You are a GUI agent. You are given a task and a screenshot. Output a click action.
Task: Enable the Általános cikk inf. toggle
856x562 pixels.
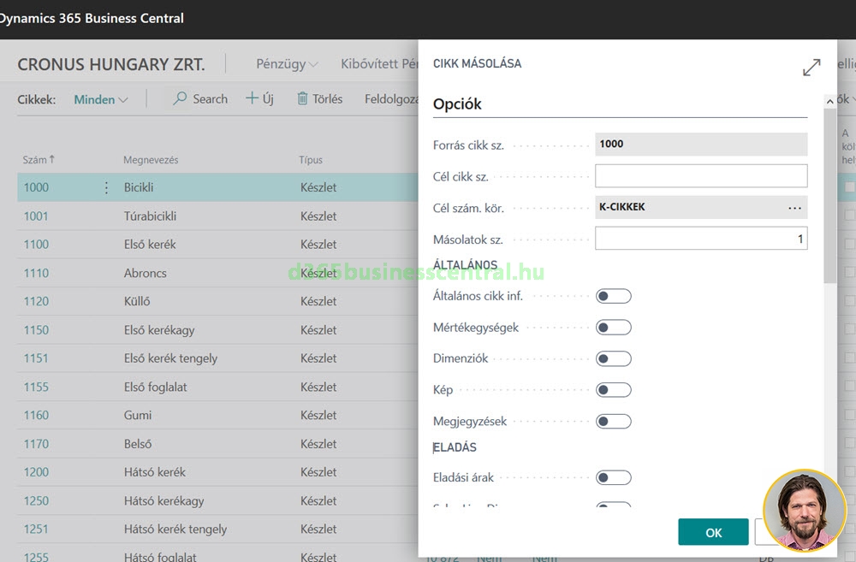pos(614,296)
